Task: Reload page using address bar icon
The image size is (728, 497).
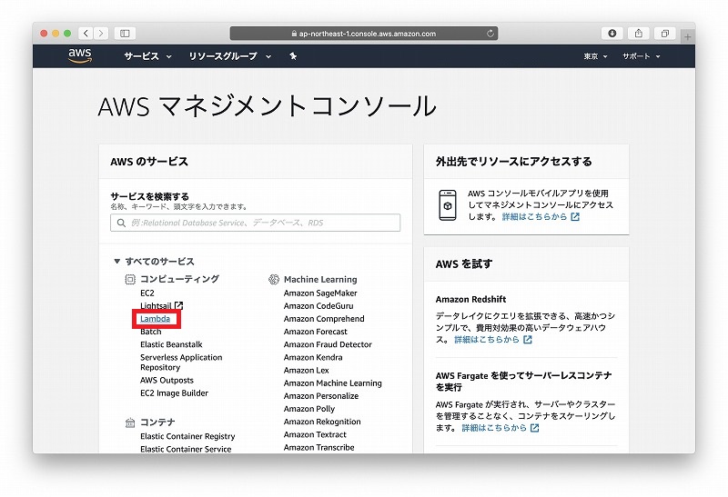Action: 491,34
